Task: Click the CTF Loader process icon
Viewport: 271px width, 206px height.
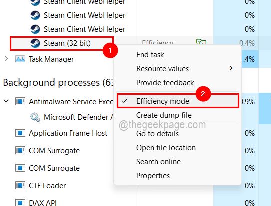Action: (x=20, y=186)
